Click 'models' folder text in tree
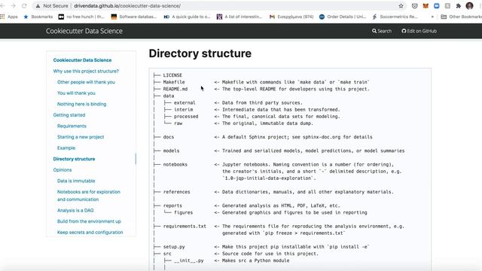The width and height of the screenshot is (482, 271). 171,151
